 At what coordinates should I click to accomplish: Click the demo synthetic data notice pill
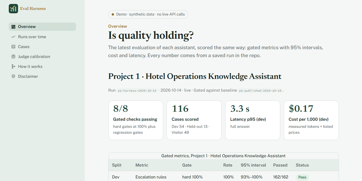tap(148, 14)
